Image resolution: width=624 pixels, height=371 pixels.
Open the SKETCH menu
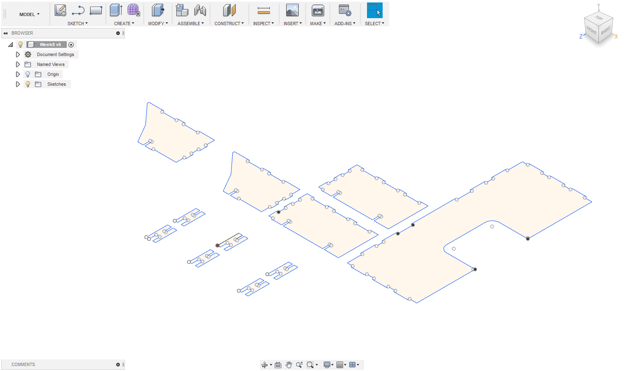77,23
